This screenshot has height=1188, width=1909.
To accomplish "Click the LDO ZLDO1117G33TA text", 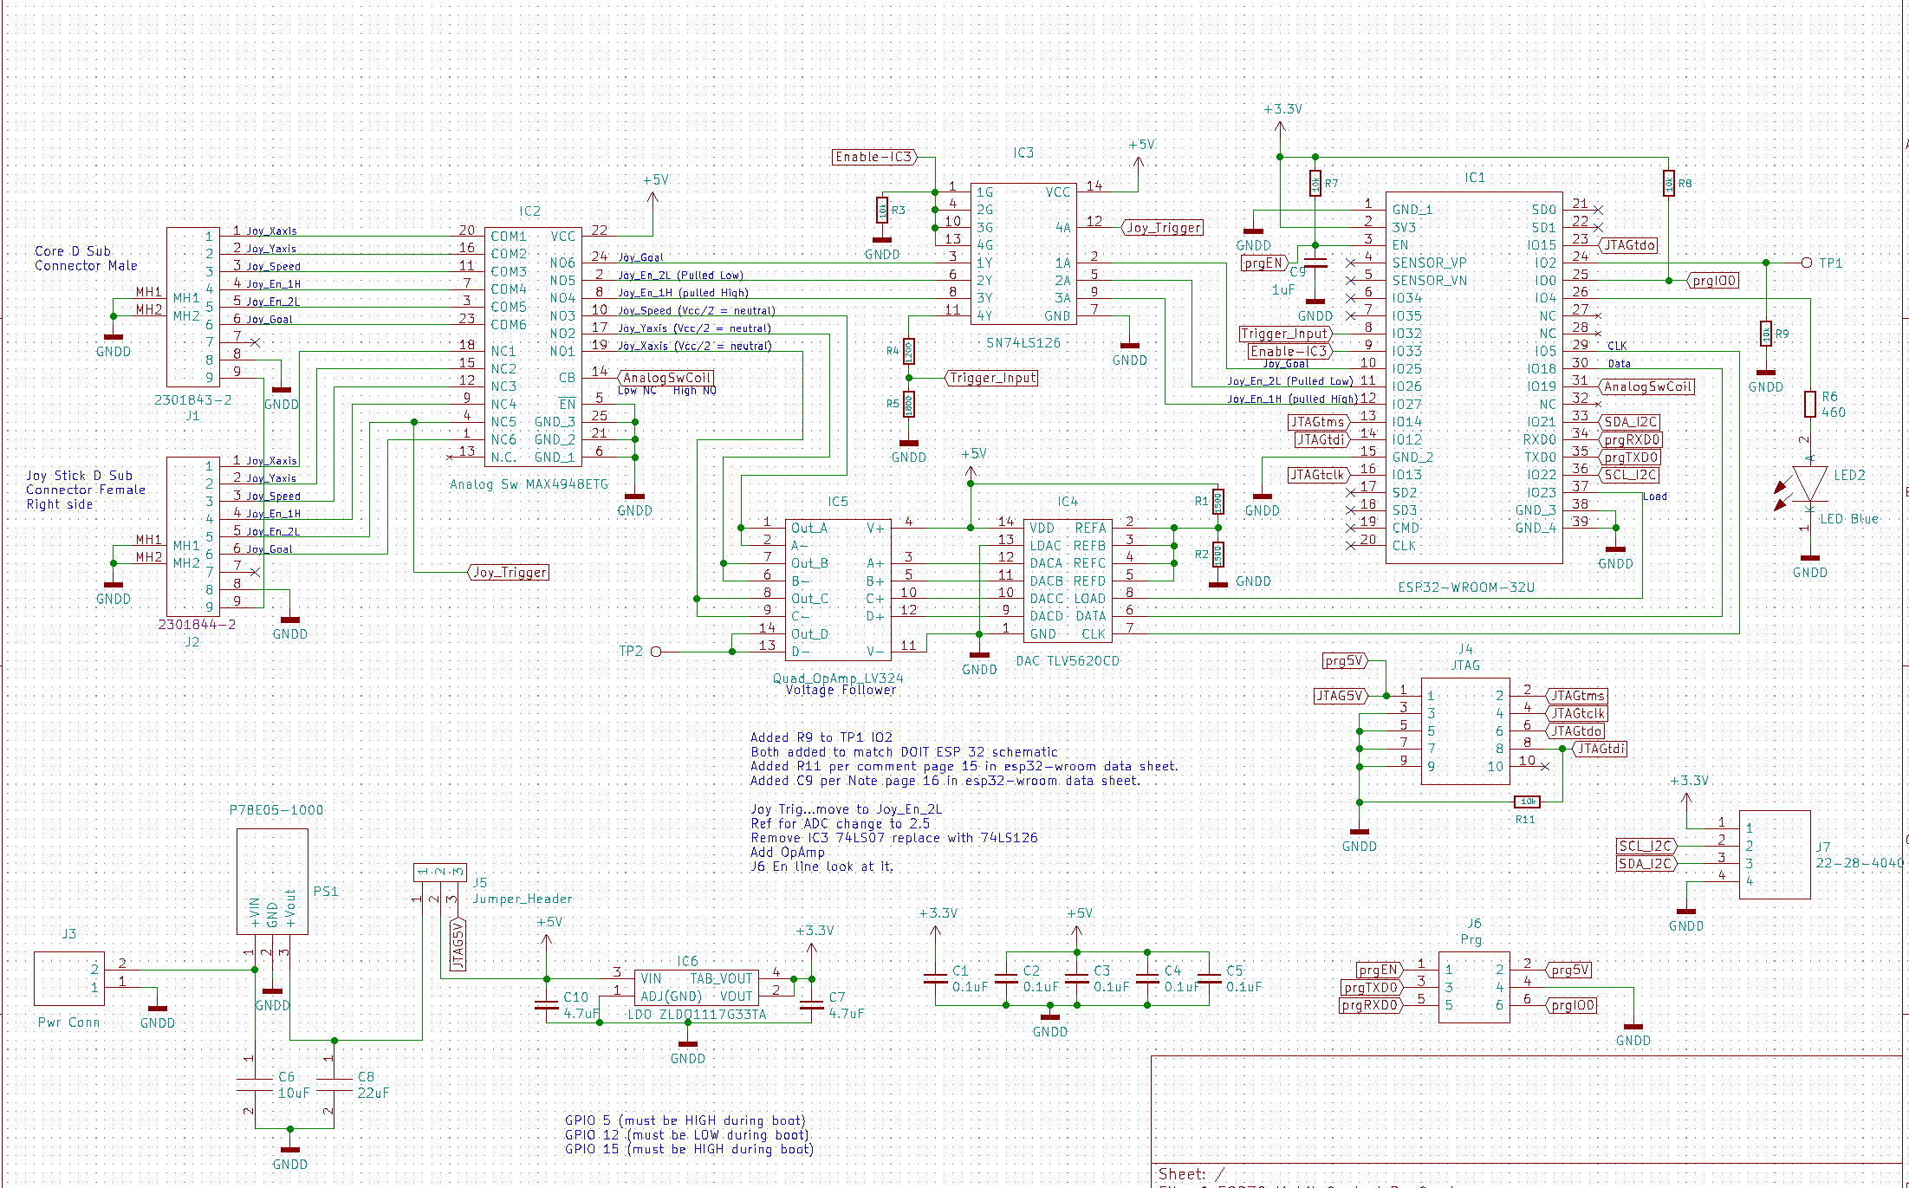I will click(697, 1015).
